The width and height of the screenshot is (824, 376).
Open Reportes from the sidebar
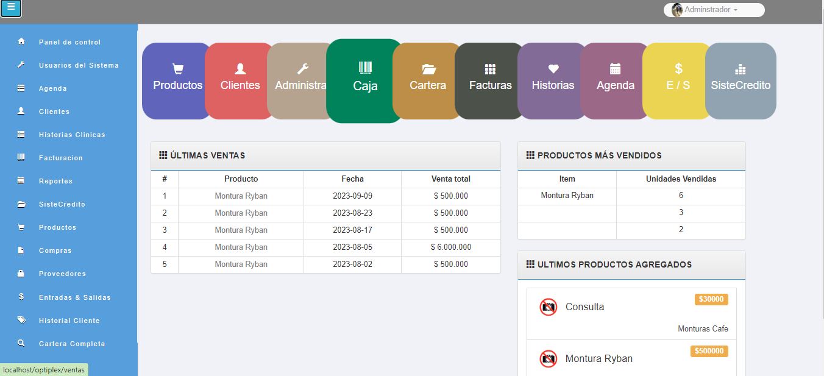tap(55, 181)
